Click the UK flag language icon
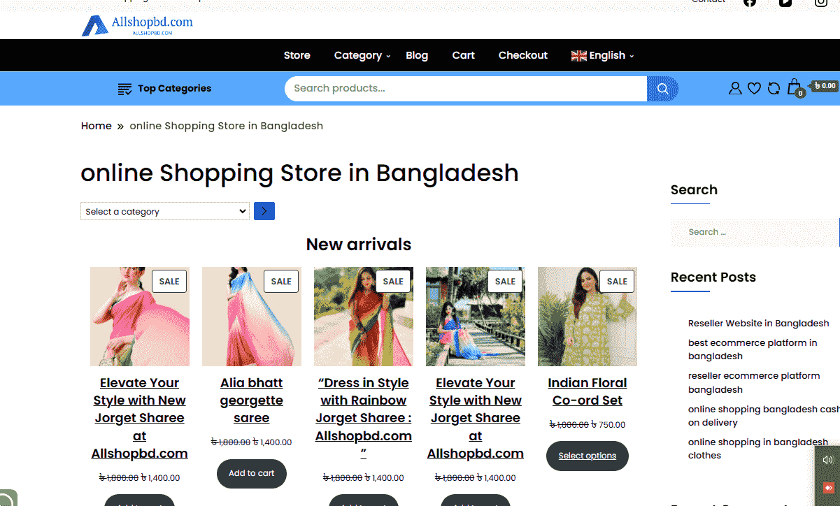Viewport: 840px width, 506px height. [x=579, y=56]
